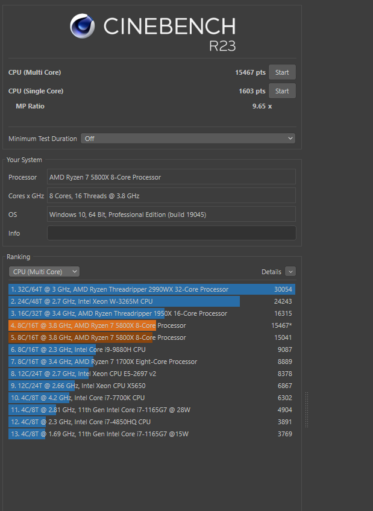Select ranking row 10 Core i7-7700K
Image resolution: width=373 pixels, height=511 pixels.
[x=152, y=398]
